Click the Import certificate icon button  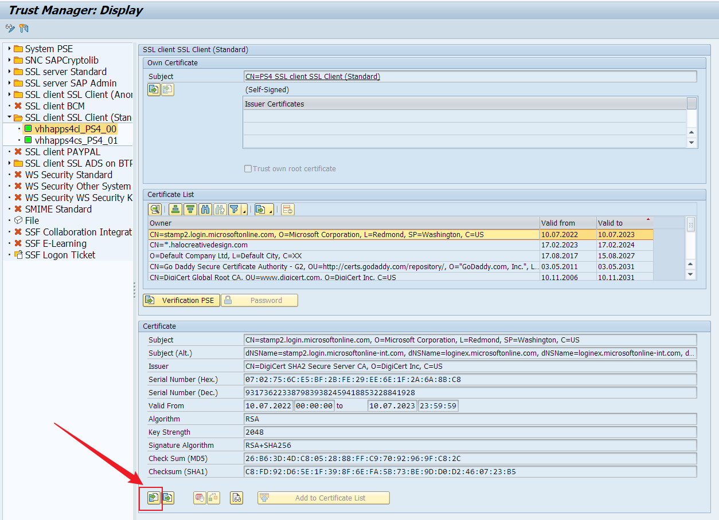153,498
